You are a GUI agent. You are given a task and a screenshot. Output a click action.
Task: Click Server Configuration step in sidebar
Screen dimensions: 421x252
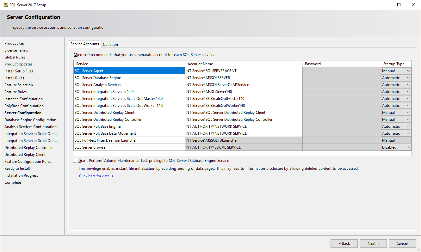coord(23,113)
